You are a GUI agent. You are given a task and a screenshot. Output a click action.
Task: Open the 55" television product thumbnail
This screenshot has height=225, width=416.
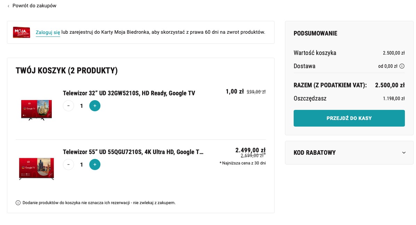(36, 169)
